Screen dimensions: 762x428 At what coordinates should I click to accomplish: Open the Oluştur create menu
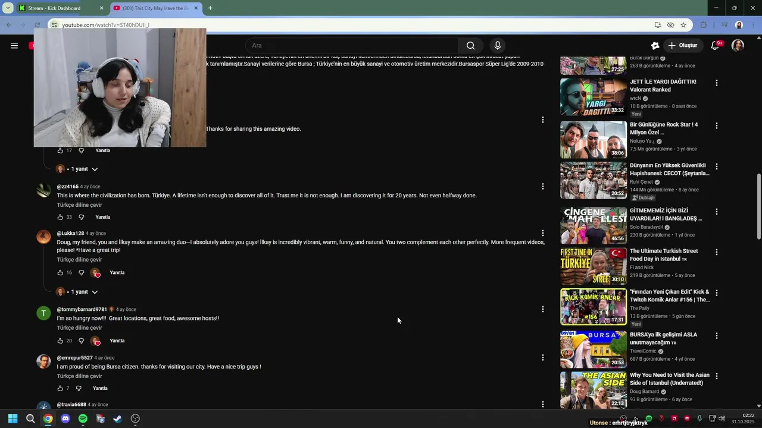(x=682, y=46)
